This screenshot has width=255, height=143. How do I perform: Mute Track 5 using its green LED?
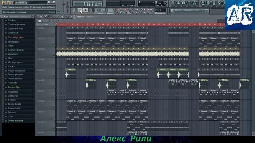(54, 77)
